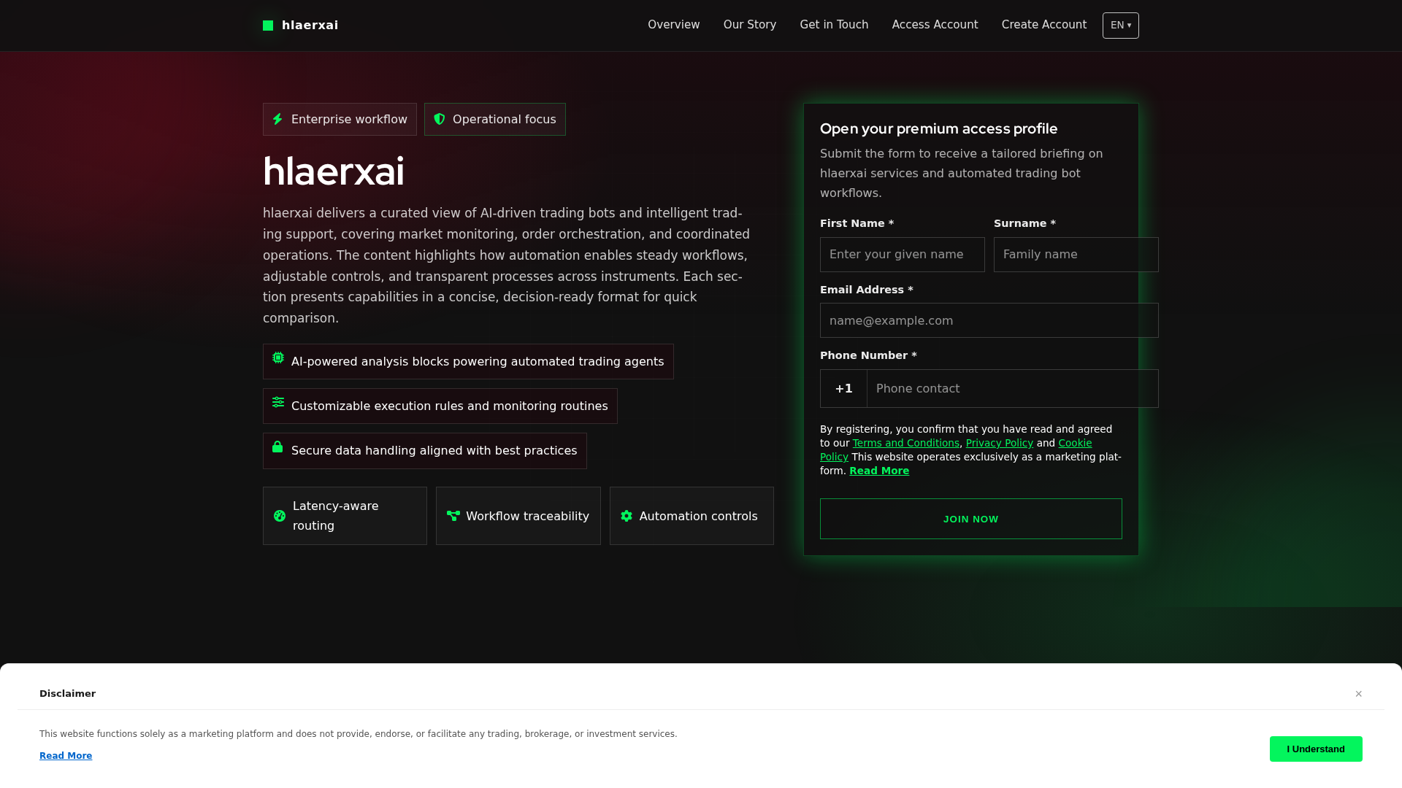
Task: Open the Privacy Policy link
Action: (x=1000, y=443)
